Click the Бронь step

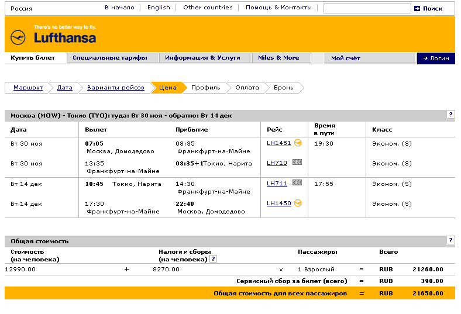pos(283,88)
